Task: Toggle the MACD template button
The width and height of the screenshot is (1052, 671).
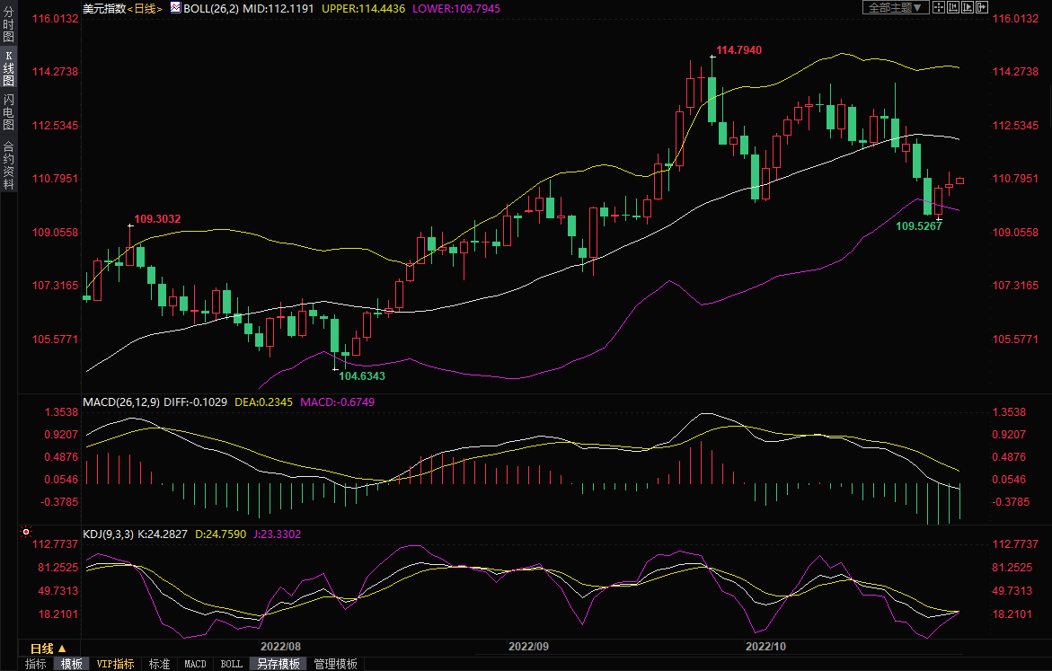Action: (195, 664)
